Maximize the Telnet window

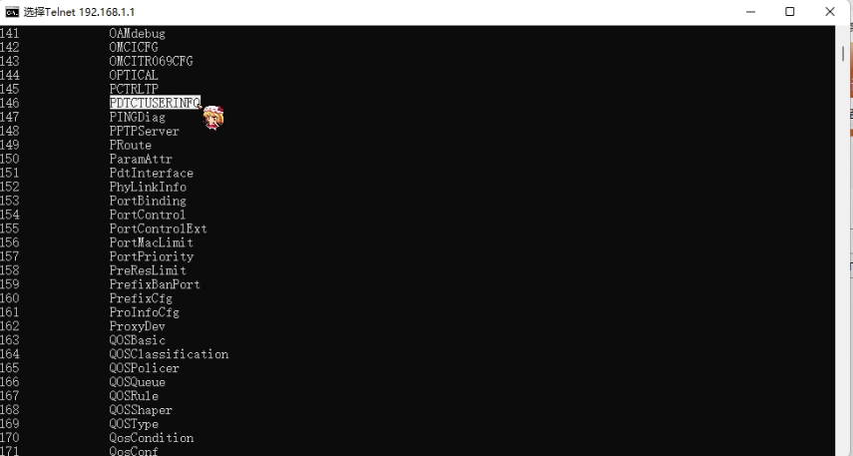tap(790, 11)
